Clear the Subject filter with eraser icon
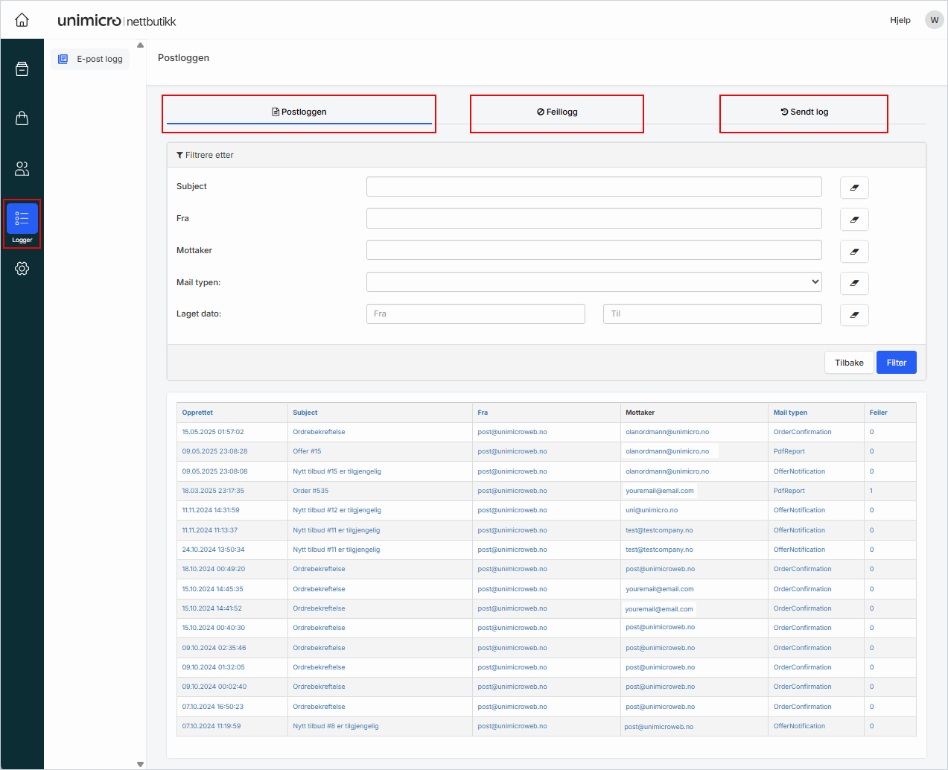The image size is (948, 770). pyautogui.click(x=854, y=188)
